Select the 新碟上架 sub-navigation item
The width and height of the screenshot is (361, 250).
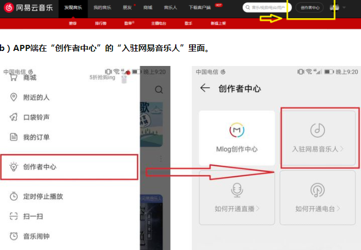pyautogui.click(x=218, y=23)
